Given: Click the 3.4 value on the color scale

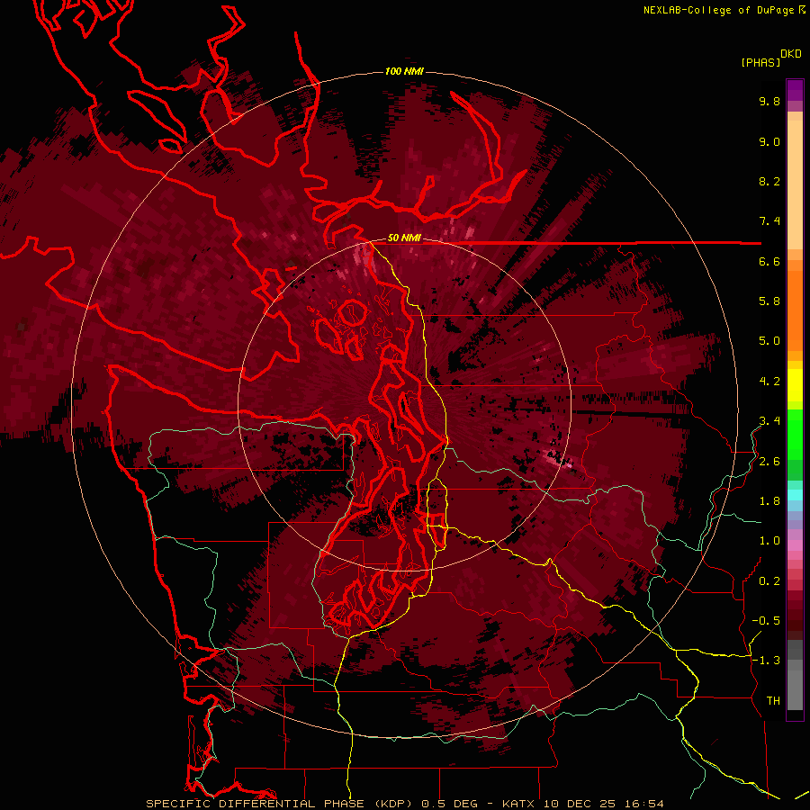Looking at the screenshot, I should (x=769, y=421).
